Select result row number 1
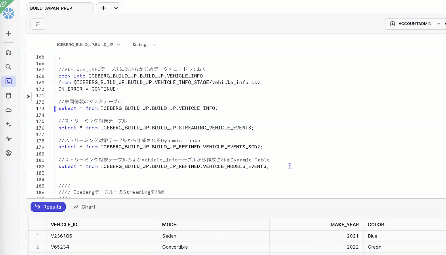The height and width of the screenshot is (255, 446). (38, 236)
